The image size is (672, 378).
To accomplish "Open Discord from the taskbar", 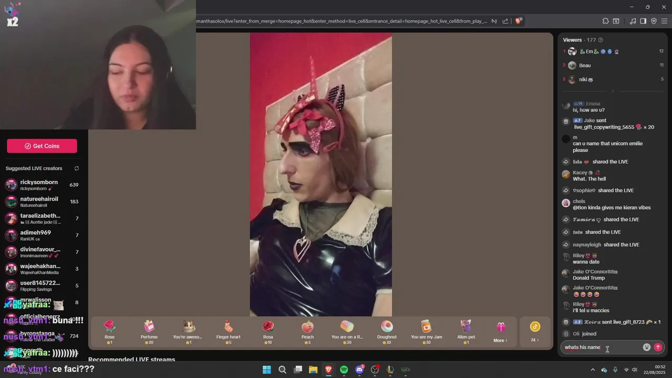I will click(x=359, y=370).
